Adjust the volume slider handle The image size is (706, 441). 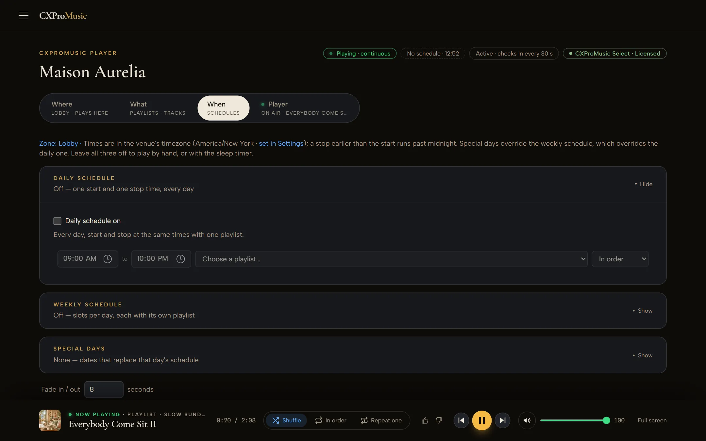(606, 420)
